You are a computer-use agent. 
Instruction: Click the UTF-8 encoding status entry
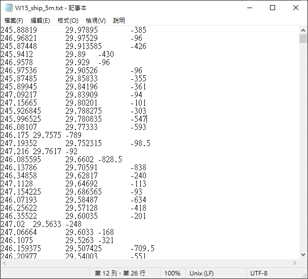259,273
